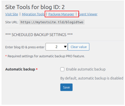Viewport: 125px width, 106px height.
Task: Click the 'Site Tools for blog ID: 2' heading
Action: pos(35,7)
